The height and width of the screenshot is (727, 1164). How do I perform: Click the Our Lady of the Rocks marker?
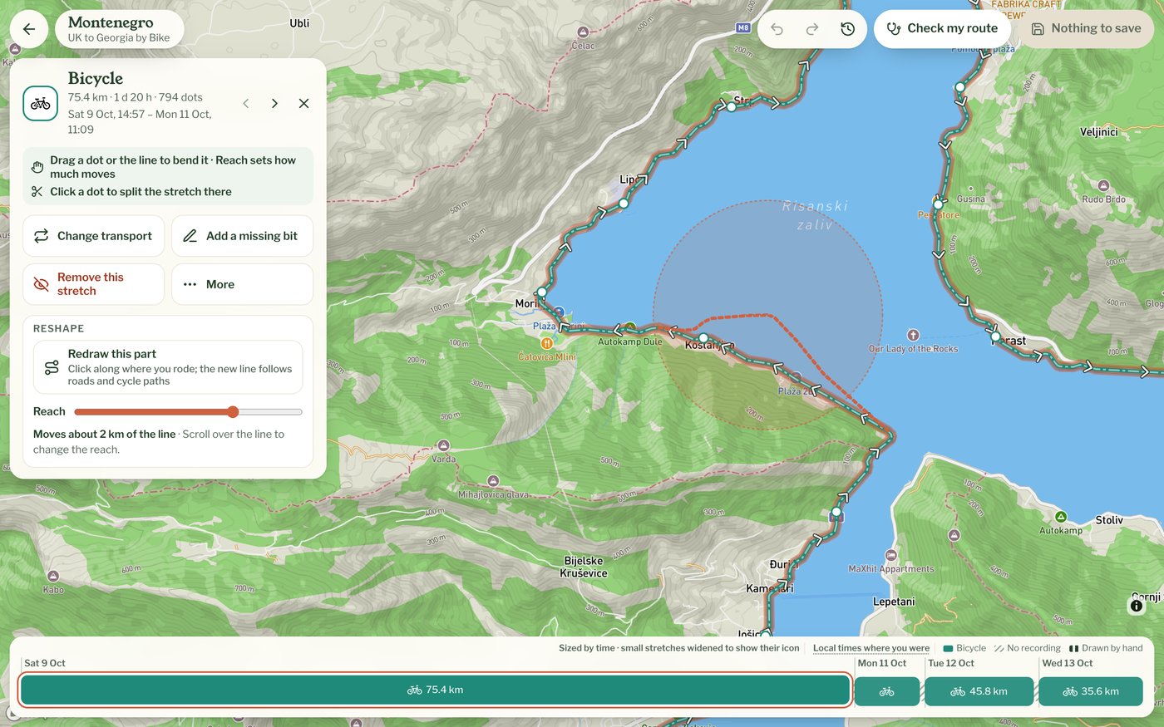click(x=913, y=335)
